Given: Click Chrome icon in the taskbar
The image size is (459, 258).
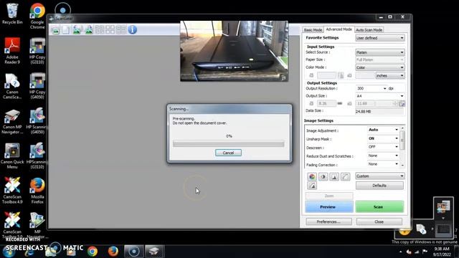Looking at the screenshot, I should coord(93,252).
